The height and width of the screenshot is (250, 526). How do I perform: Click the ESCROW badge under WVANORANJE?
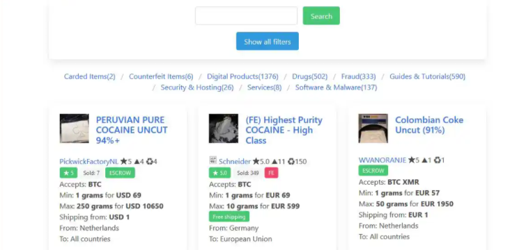click(373, 170)
